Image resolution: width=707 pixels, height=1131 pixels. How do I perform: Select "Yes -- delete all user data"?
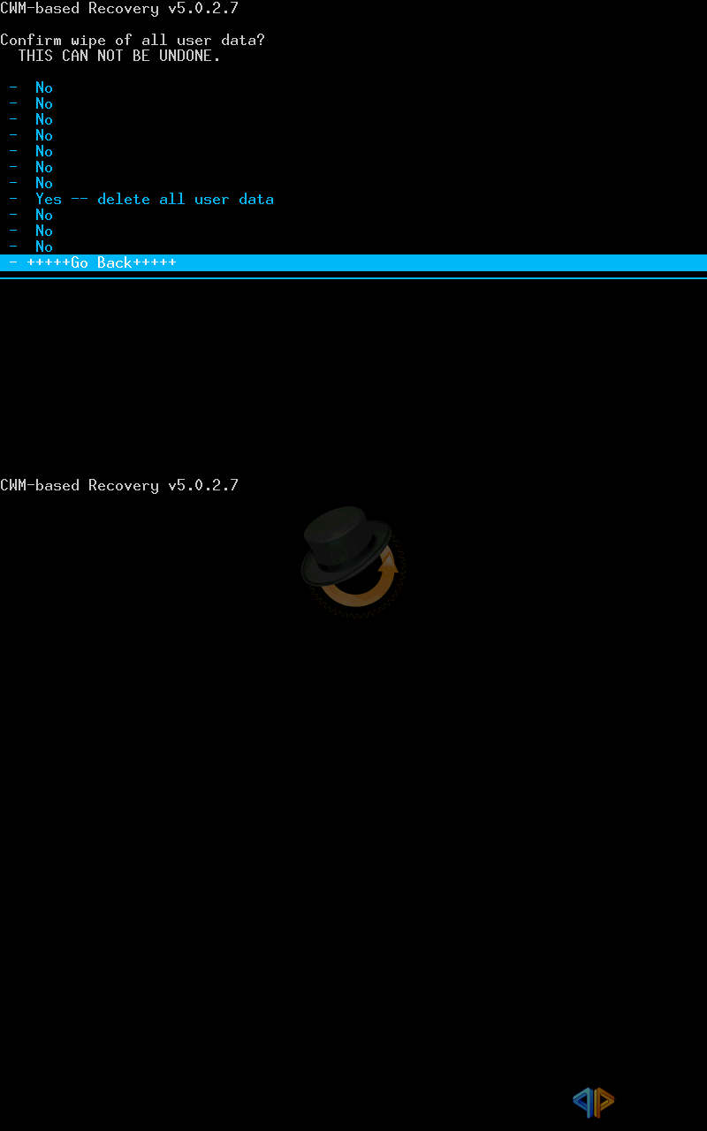coord(155,200)
